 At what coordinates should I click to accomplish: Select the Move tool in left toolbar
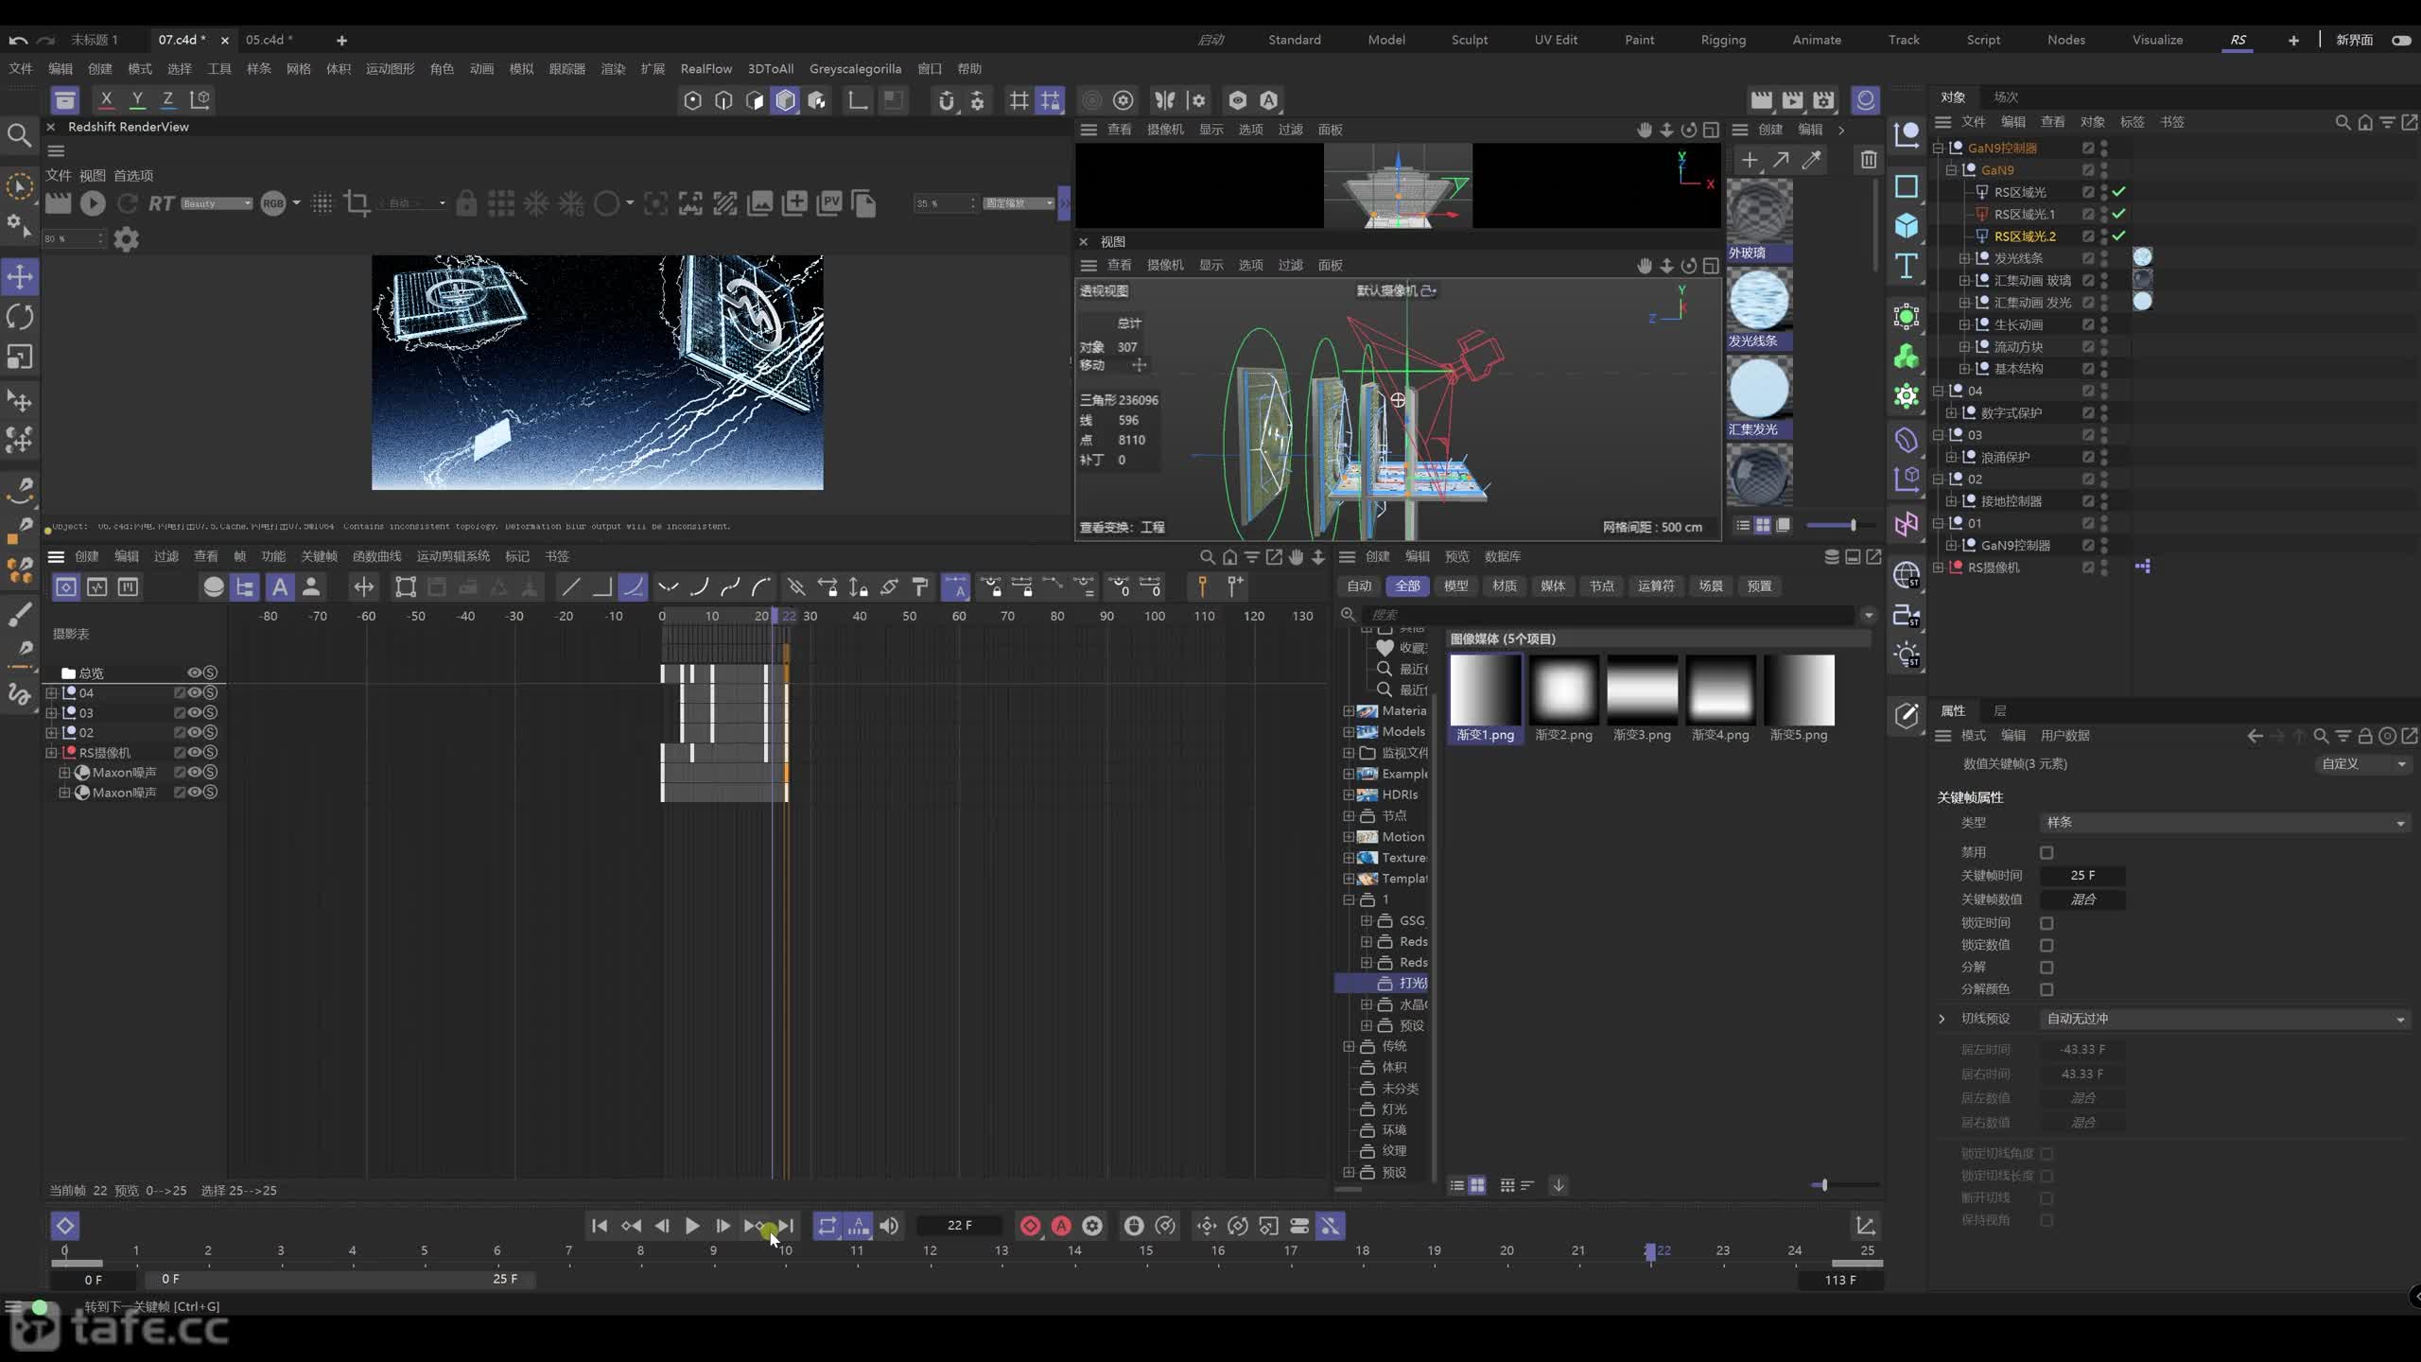tap(20, 276)
